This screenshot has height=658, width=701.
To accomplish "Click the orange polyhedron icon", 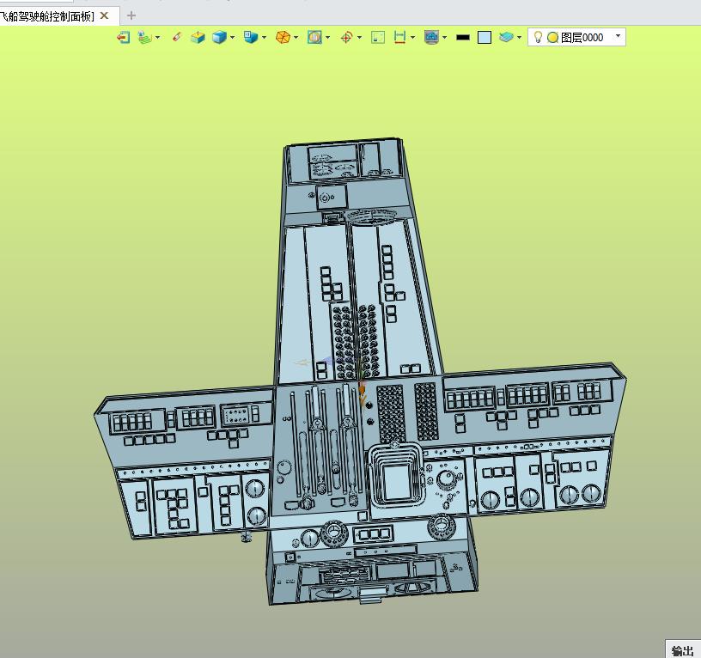I will pyautogui.click(x=282, y=37).
